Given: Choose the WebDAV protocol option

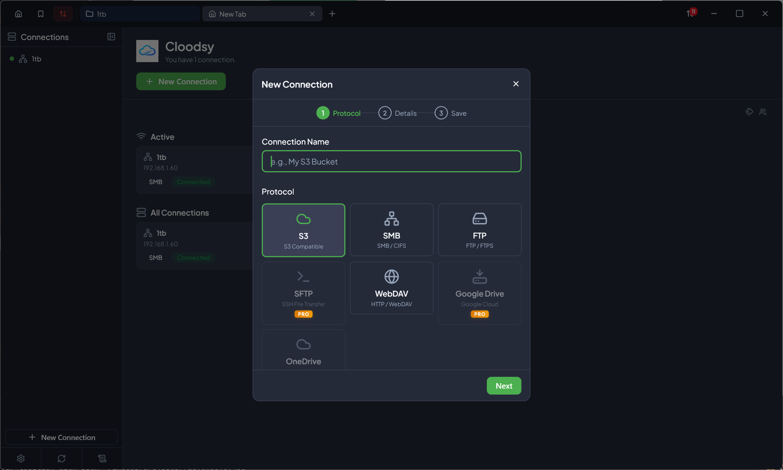Looking at the screenshot, I should (391, 288).
